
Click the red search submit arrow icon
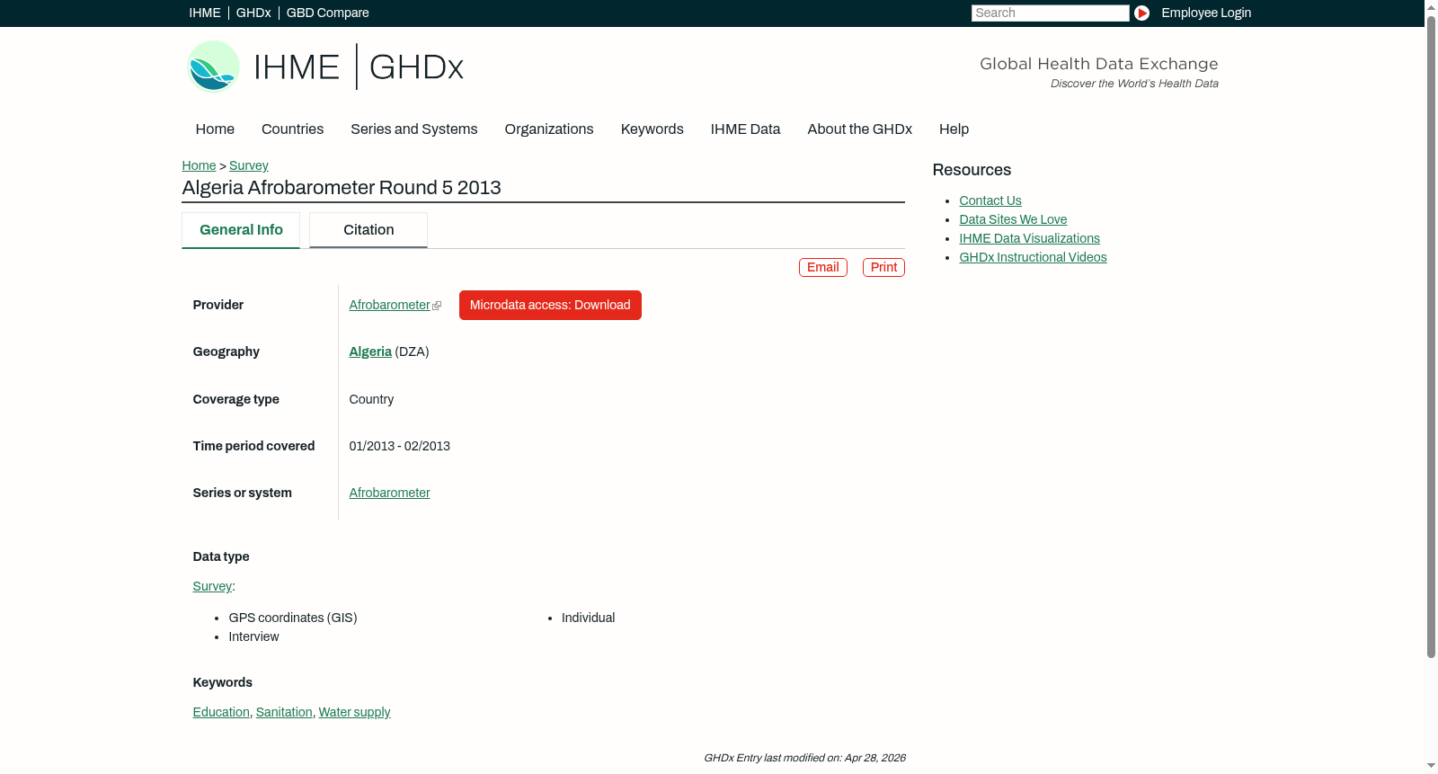[x=1141, y=13]
